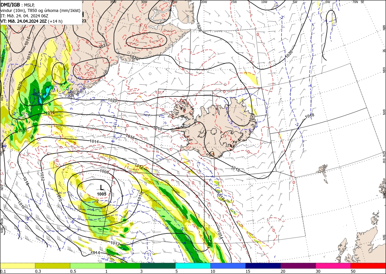
Task: Click the '5W' longitude label at top
Action: pyautogui.click(x=295, y=2)
